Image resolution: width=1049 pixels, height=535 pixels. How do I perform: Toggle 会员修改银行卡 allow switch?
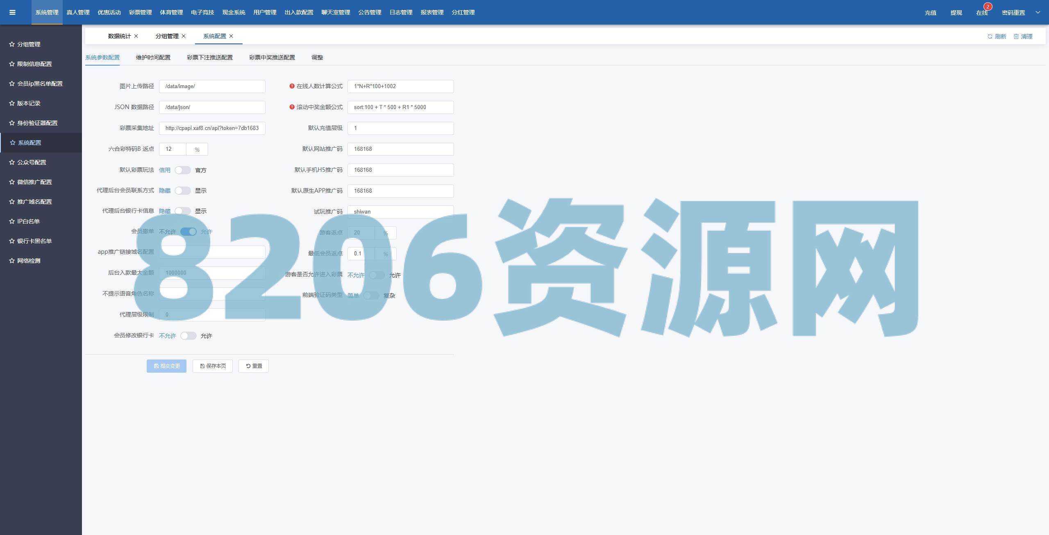(188, 336)
